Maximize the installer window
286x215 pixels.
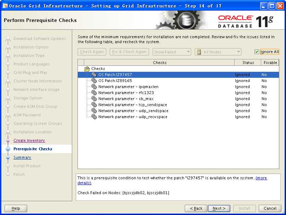pos(272,6)
